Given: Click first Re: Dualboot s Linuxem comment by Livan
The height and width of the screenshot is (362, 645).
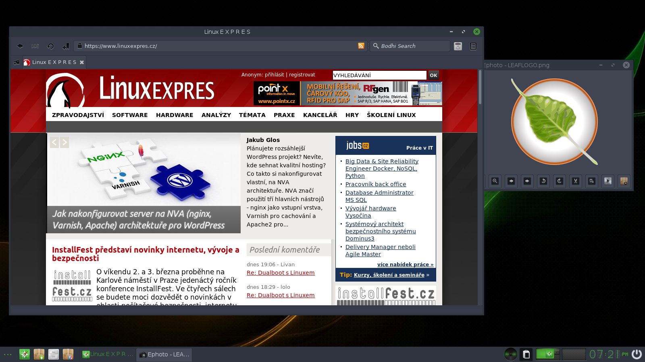Looking at the screenshot, I should coord(281,273).
